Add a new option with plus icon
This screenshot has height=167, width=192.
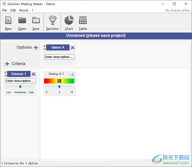point(36,47)
